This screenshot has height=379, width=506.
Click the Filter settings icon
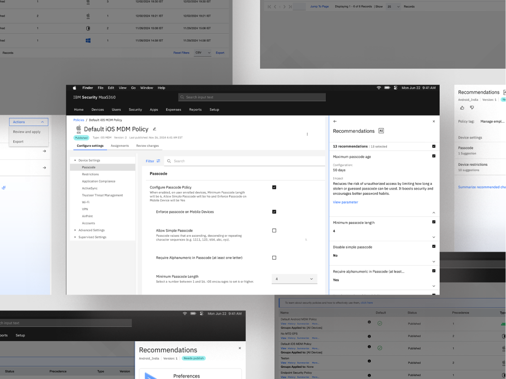coord(158,161)
